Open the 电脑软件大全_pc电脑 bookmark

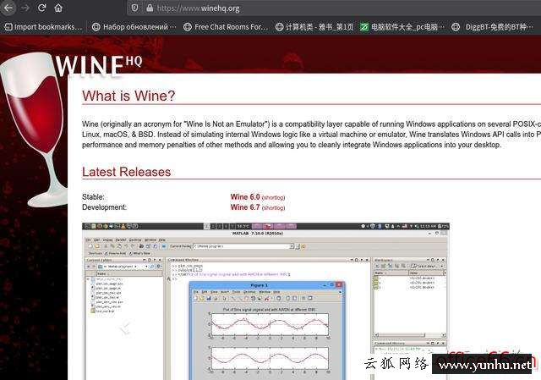click(402, 26)
